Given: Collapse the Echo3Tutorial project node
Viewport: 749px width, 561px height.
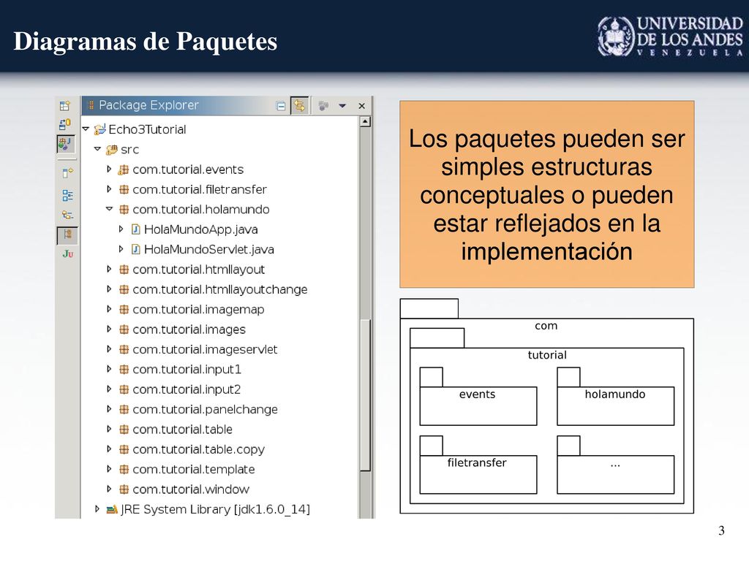Looking at the screenshot, I should (x=86, y=129).
